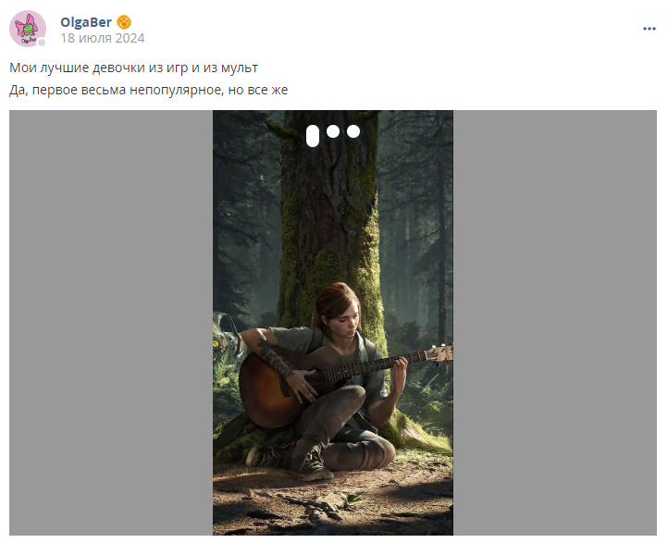Click the gray status dot on avatar
This screenshot has height=543, width=668.
[42, 43]
